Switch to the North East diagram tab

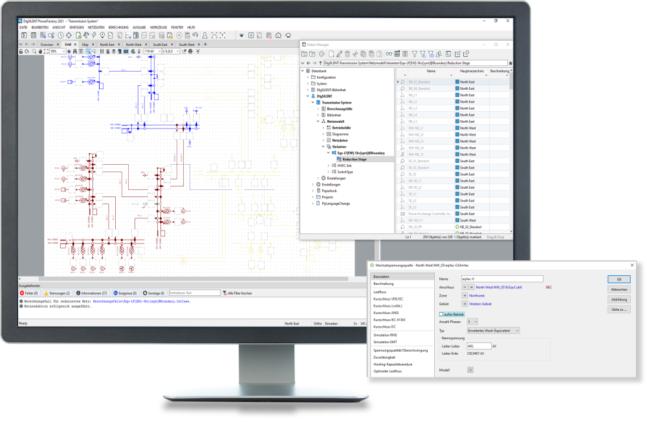click(107, 45)
